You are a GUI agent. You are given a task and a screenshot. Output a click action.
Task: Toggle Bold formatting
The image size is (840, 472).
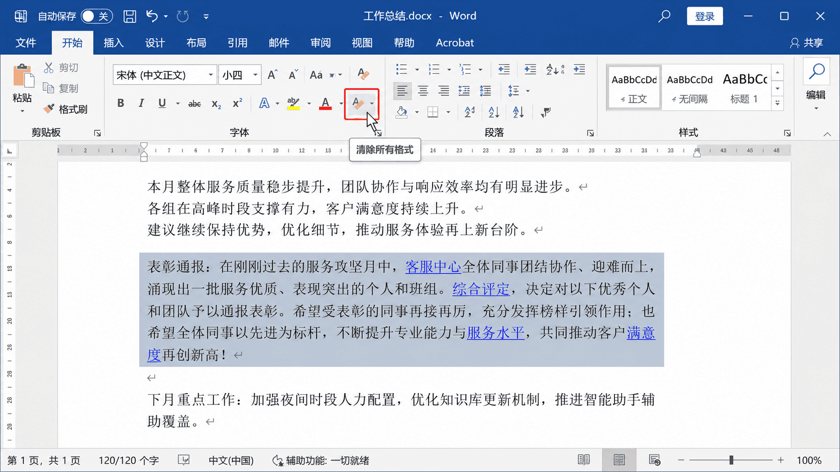coord(121,103)
